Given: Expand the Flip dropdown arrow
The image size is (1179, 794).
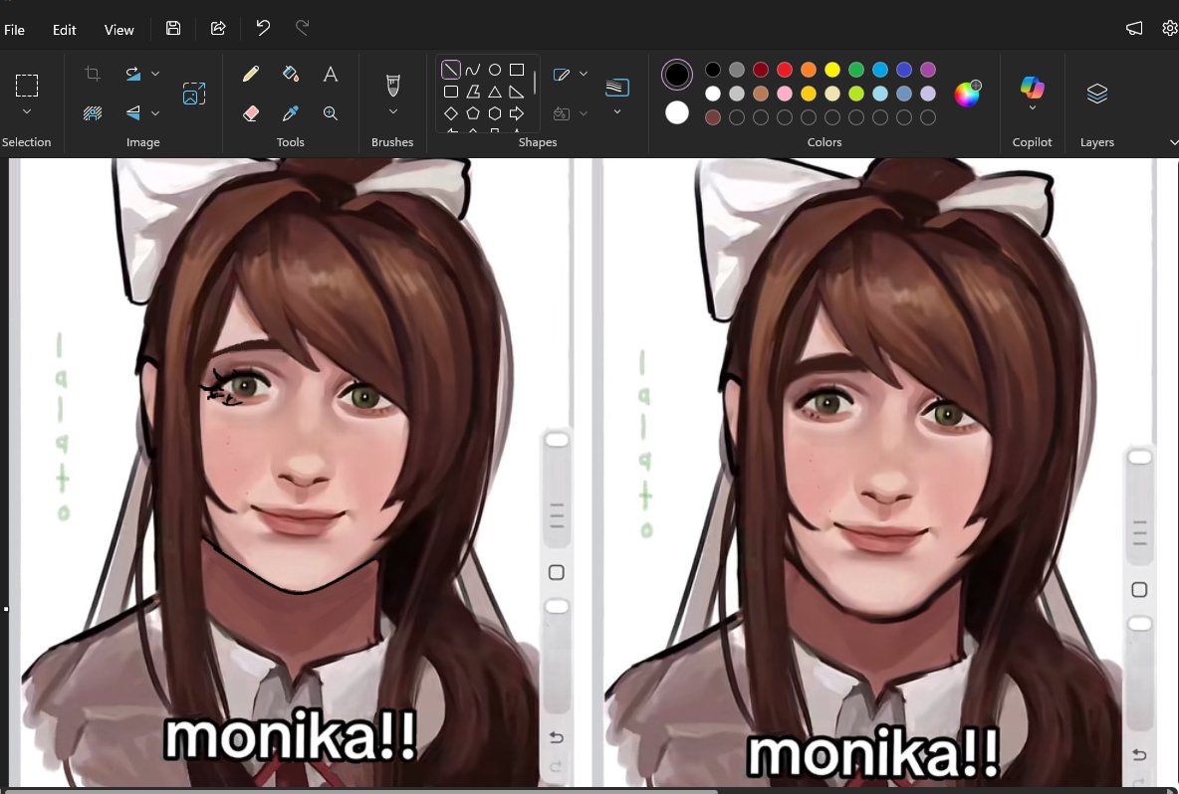Looking at the screenshot, I should click(x=155, y=113).
